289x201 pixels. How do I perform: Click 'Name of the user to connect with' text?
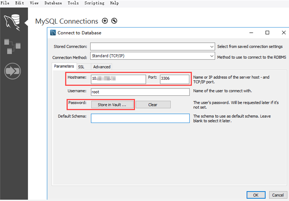tap(223, 91)
